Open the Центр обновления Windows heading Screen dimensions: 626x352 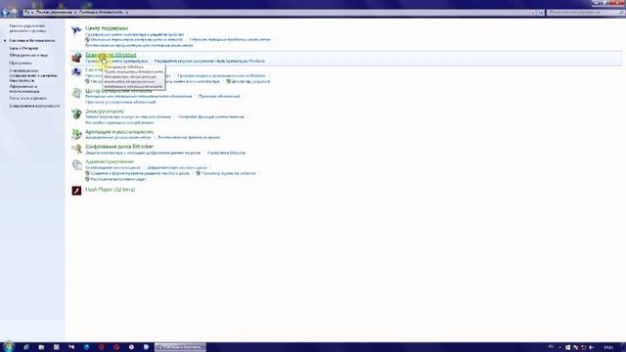click(118, 91)
